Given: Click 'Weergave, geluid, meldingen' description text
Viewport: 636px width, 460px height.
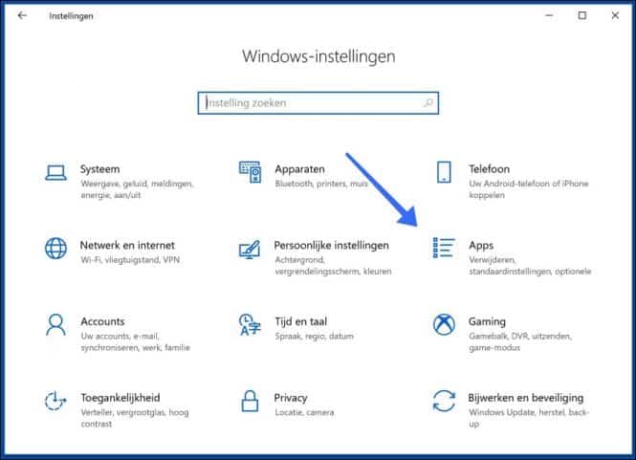Looking at the screenshot, I should [137, 189].
